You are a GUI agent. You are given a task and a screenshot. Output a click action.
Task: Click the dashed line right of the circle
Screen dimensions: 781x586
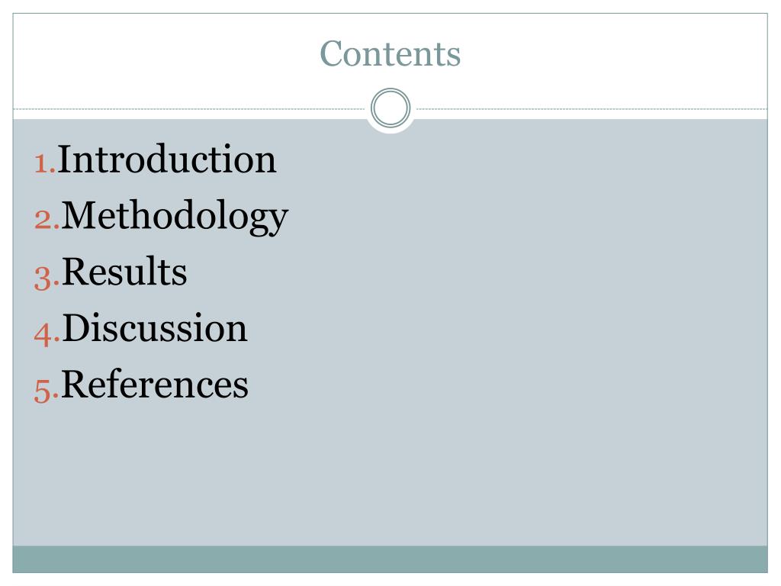click(592, 108)
